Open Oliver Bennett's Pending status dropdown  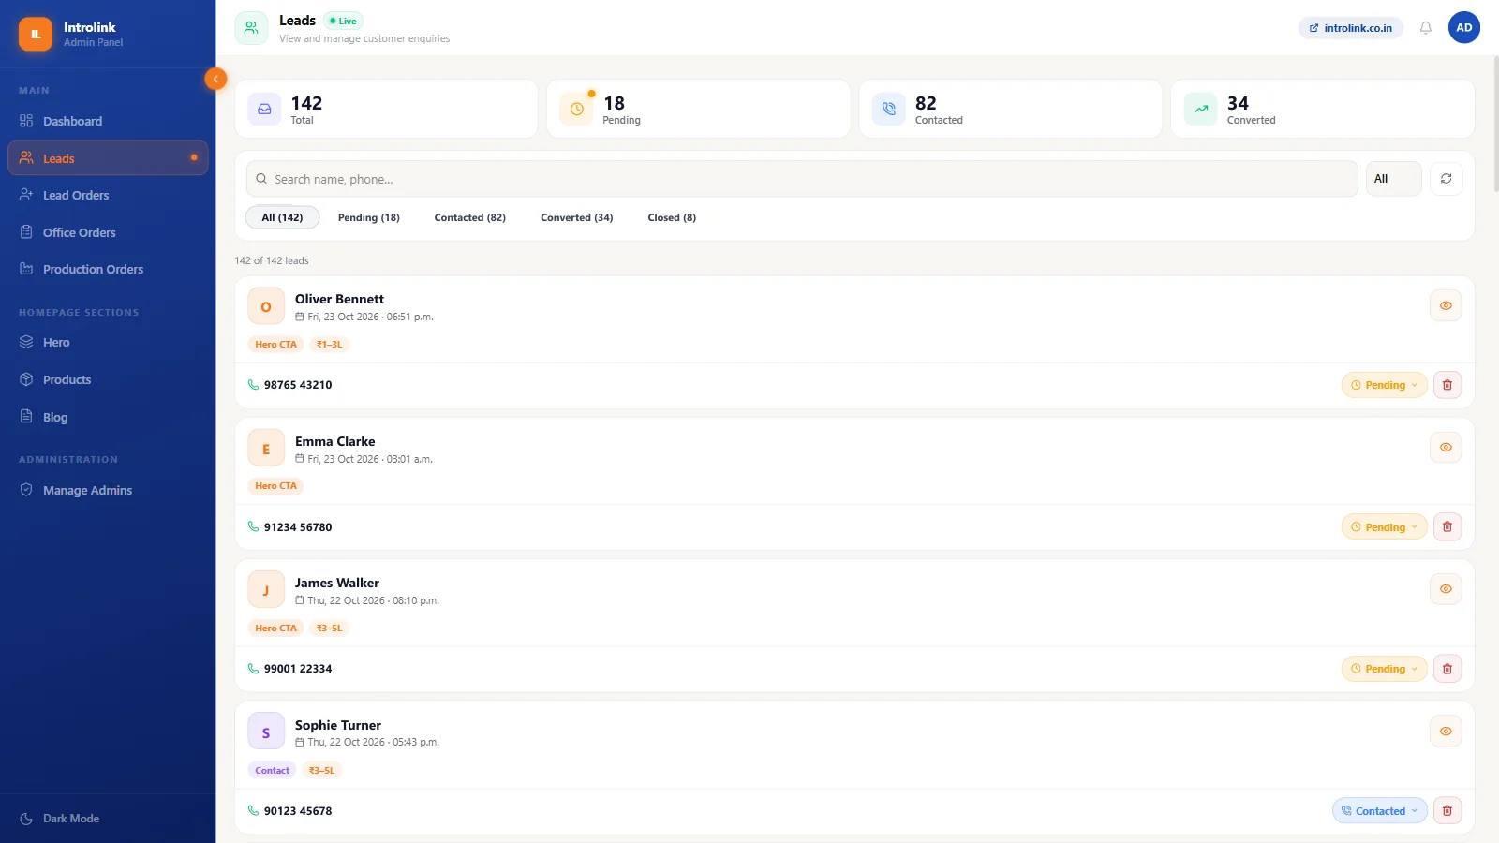click(1384, 385)
